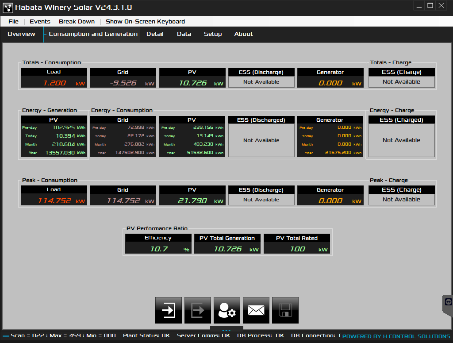Click the ESS (Charged) Not Available panel
Image resolution: width=453 pixels, height=343 pixels.
click(x=401, y=140)
